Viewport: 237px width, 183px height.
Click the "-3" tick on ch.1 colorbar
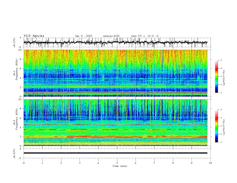coord(221,60)
